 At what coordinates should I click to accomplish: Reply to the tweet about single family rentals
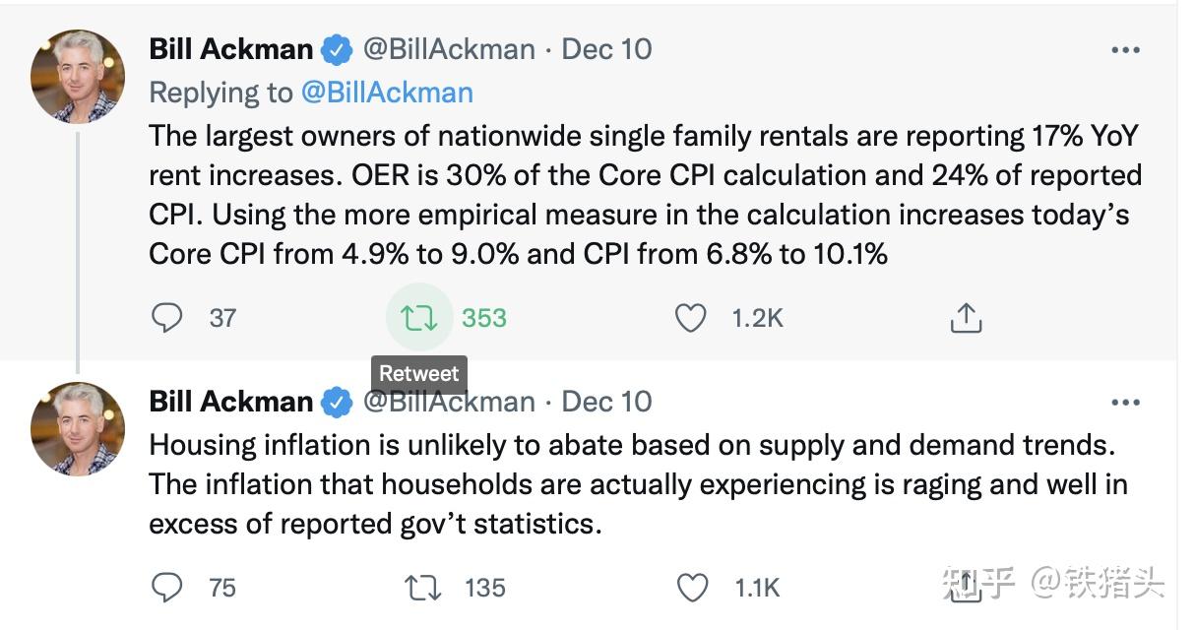click(168, 318)
